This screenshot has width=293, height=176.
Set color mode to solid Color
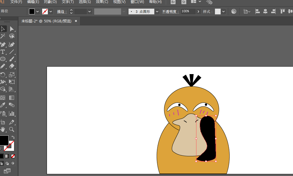click(x=1, y=156)
